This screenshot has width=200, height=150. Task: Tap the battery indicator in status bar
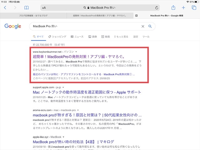(x=197, y=2)
